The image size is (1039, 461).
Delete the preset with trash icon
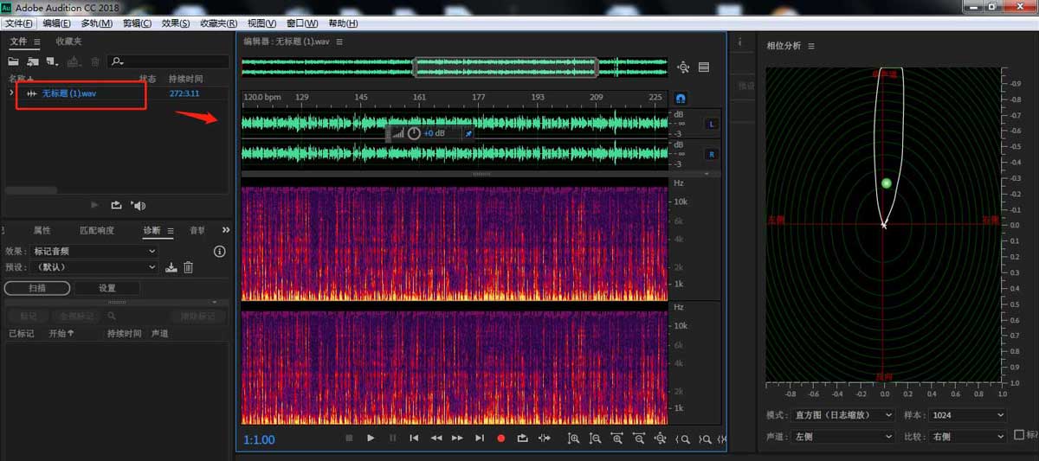188,267
